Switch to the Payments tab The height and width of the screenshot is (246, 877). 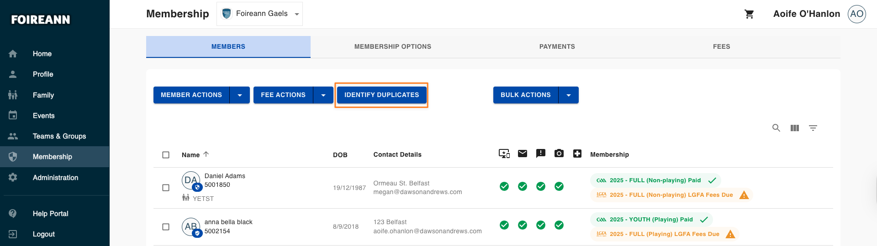coord(557,46)
